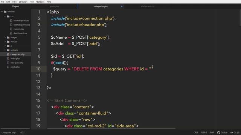Image resolution: width=241 pixels, height=135 pixels.
Task: Click the bootstrap-rtl.css file icon
Action: point(11,21)
